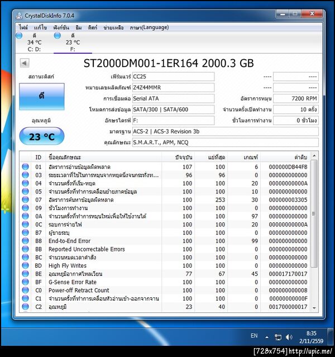
Task: Click the ปัจจุบัน (Current) column header
Action: point(178,157)
